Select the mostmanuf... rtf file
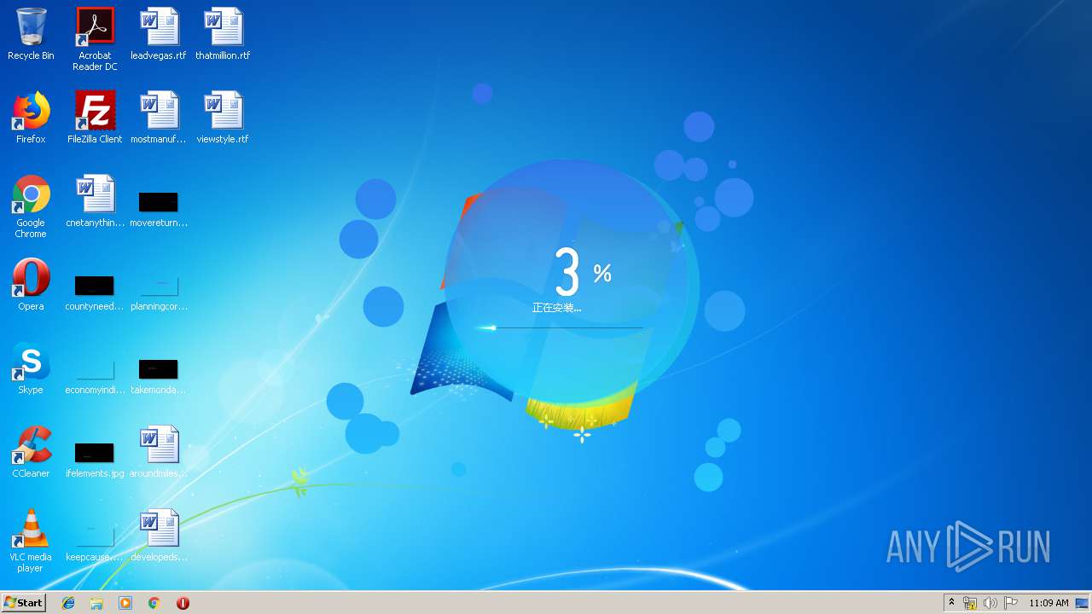The width and height of the screenshot is (1092, 614). (x=159, y=118)
